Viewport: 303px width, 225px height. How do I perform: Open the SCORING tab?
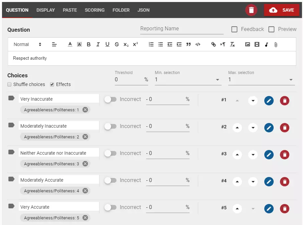[x=95, y=10]
